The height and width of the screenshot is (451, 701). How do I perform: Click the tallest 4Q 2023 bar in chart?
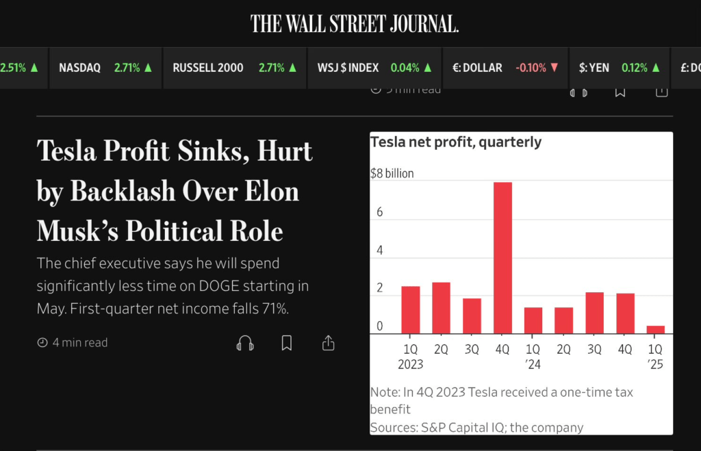tap(502, 257)
